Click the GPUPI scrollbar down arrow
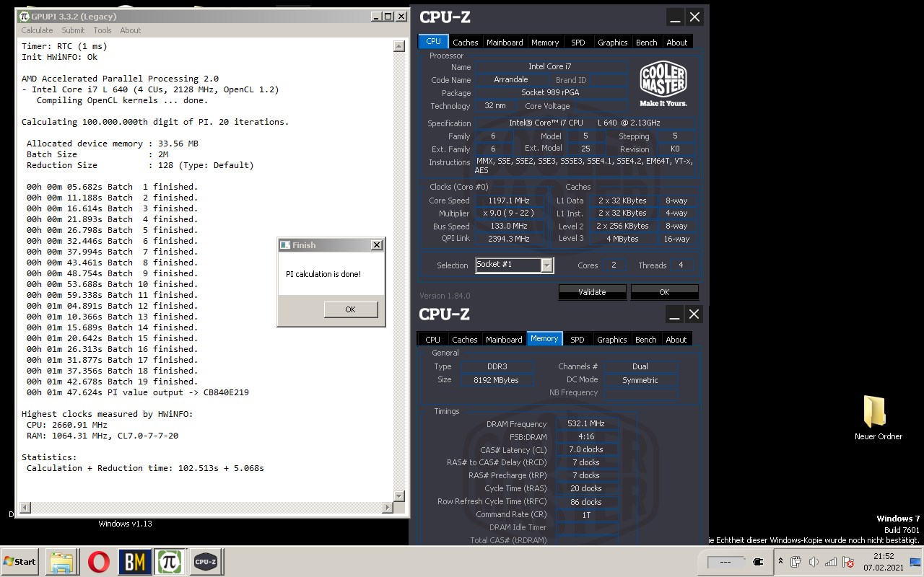 click(x=399, y=496)
